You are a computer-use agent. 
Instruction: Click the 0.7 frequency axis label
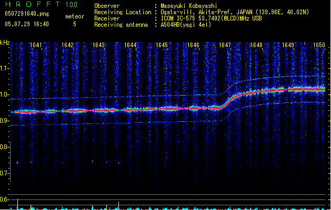tap(5, 173)
